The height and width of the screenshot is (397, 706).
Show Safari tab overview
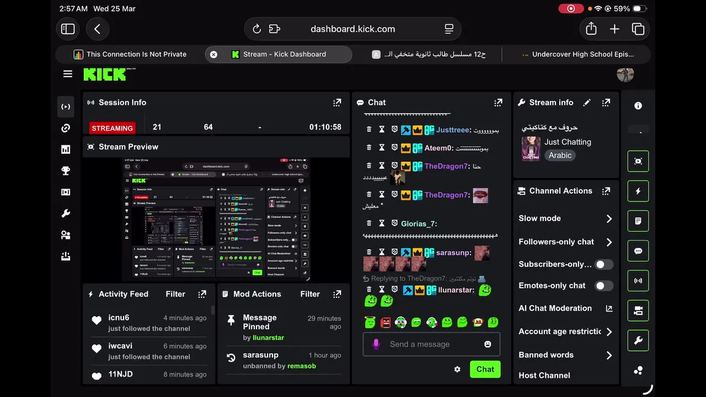point(638,29)
